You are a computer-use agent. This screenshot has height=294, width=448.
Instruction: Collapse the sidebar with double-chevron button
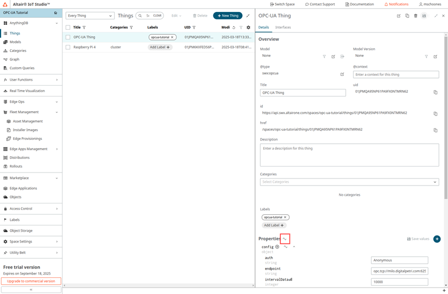31,290
